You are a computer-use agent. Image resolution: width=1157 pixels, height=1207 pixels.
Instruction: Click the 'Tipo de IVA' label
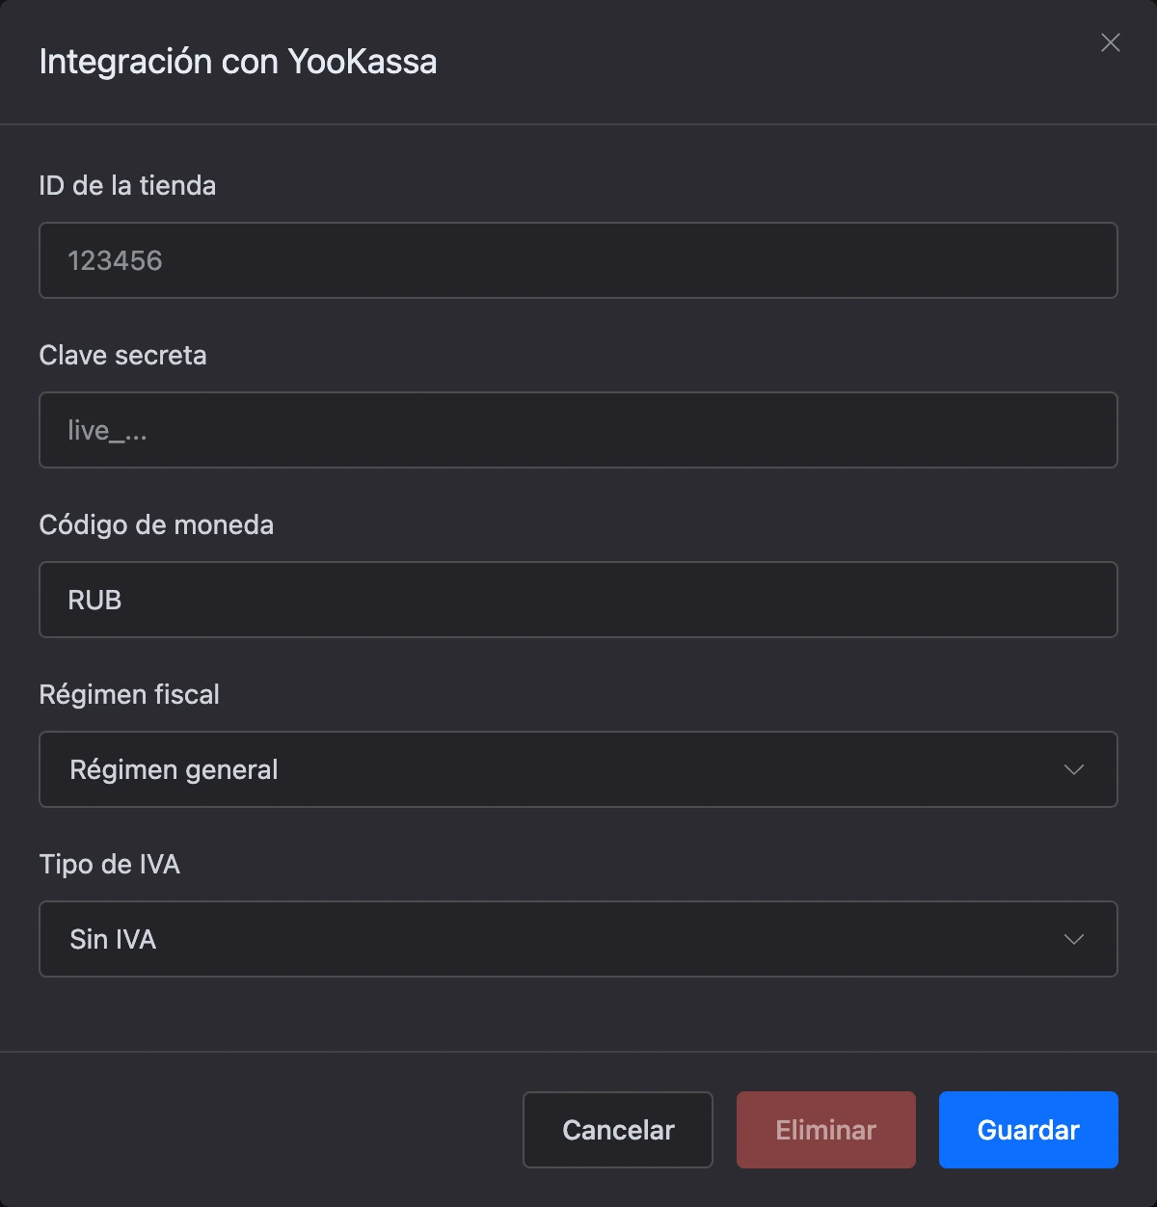click(109, 864)
